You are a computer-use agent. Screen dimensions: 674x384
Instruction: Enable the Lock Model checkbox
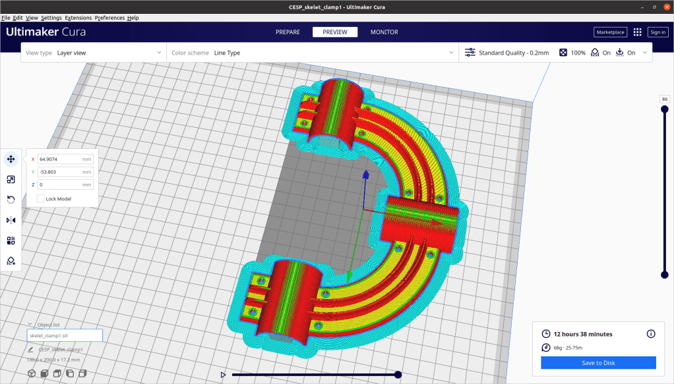click(x=41, y=198)
